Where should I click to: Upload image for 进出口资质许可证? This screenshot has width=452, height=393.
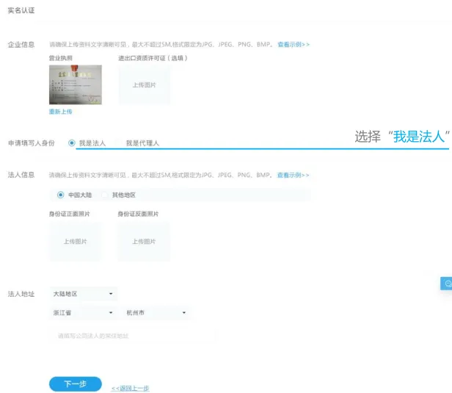click(x=144, y=84)
